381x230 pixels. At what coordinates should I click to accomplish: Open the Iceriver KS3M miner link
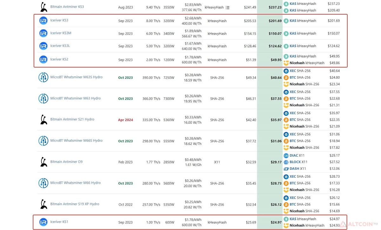(61, 33)
